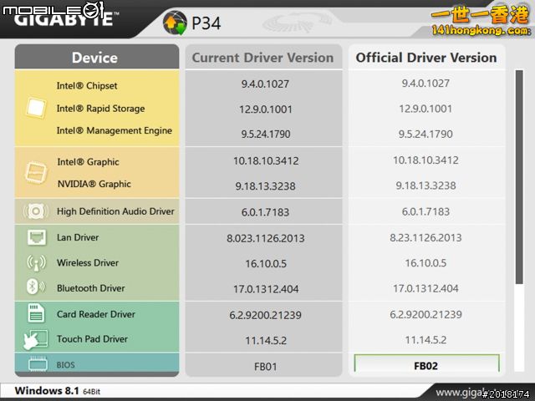Click official audio version 6.0.1.7183

point(425,211)
